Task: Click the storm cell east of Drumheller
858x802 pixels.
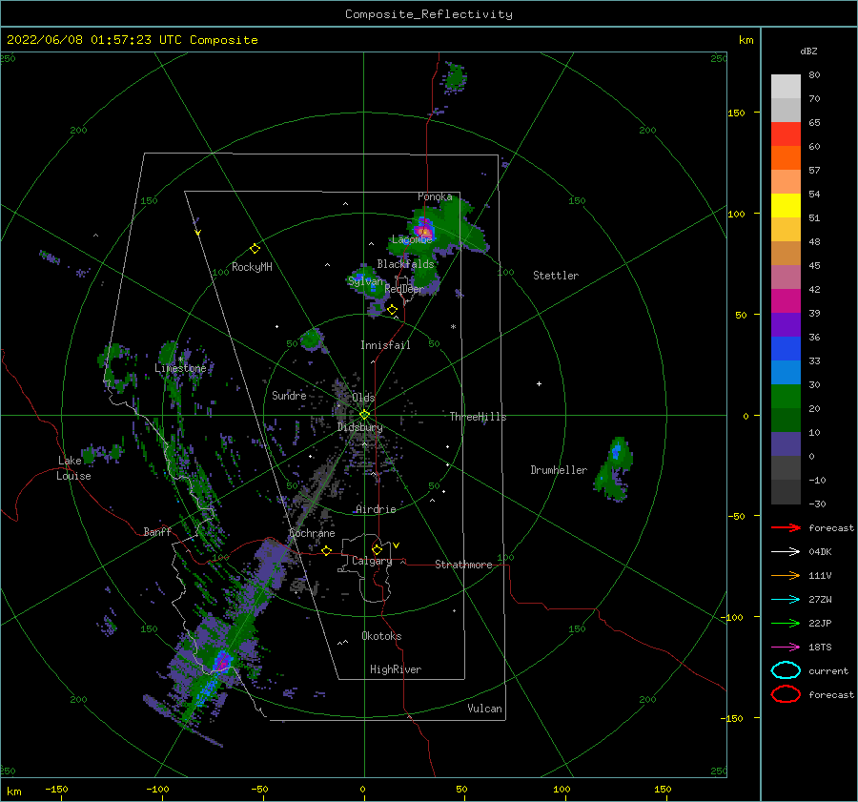Action: click(x=614, y=468)
